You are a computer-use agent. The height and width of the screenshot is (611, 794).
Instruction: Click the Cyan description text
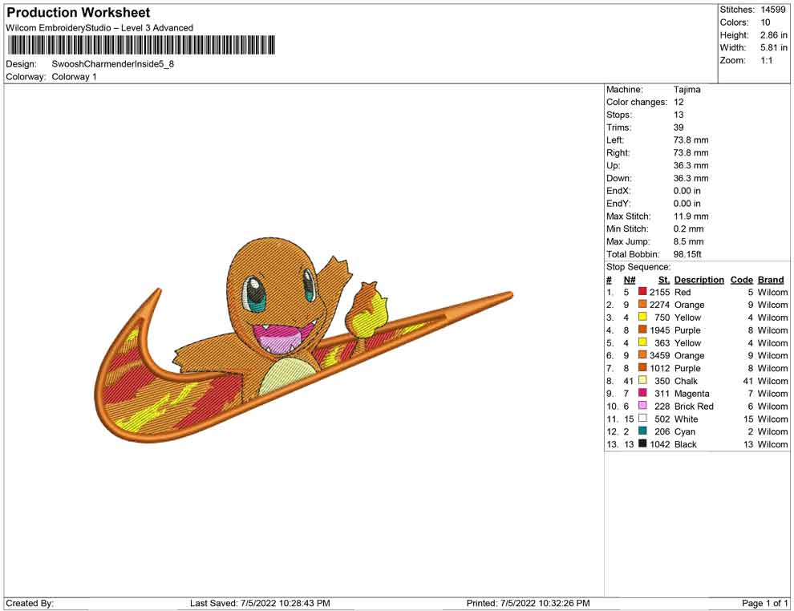685,431
